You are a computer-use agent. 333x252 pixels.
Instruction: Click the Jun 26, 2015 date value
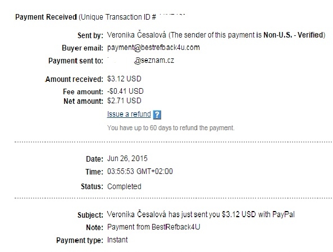click(127, 158)
